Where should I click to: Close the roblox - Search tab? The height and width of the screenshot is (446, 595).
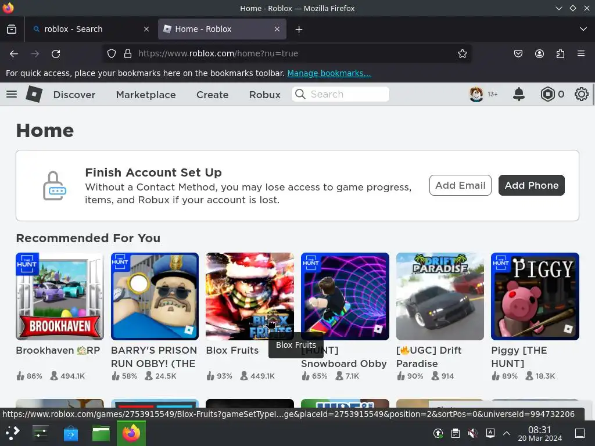[x=146, y=29]
